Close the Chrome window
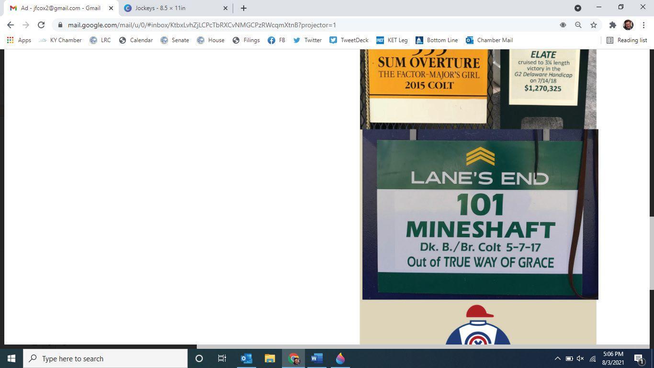Screen dimensions: 654x368 (x=643, y=7)
